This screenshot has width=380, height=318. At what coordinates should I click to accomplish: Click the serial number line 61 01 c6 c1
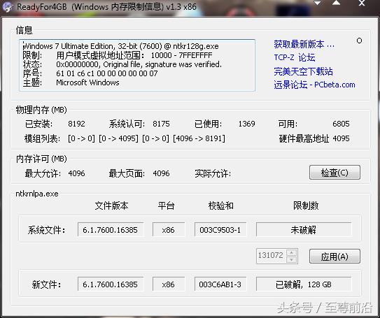point(107,73)
